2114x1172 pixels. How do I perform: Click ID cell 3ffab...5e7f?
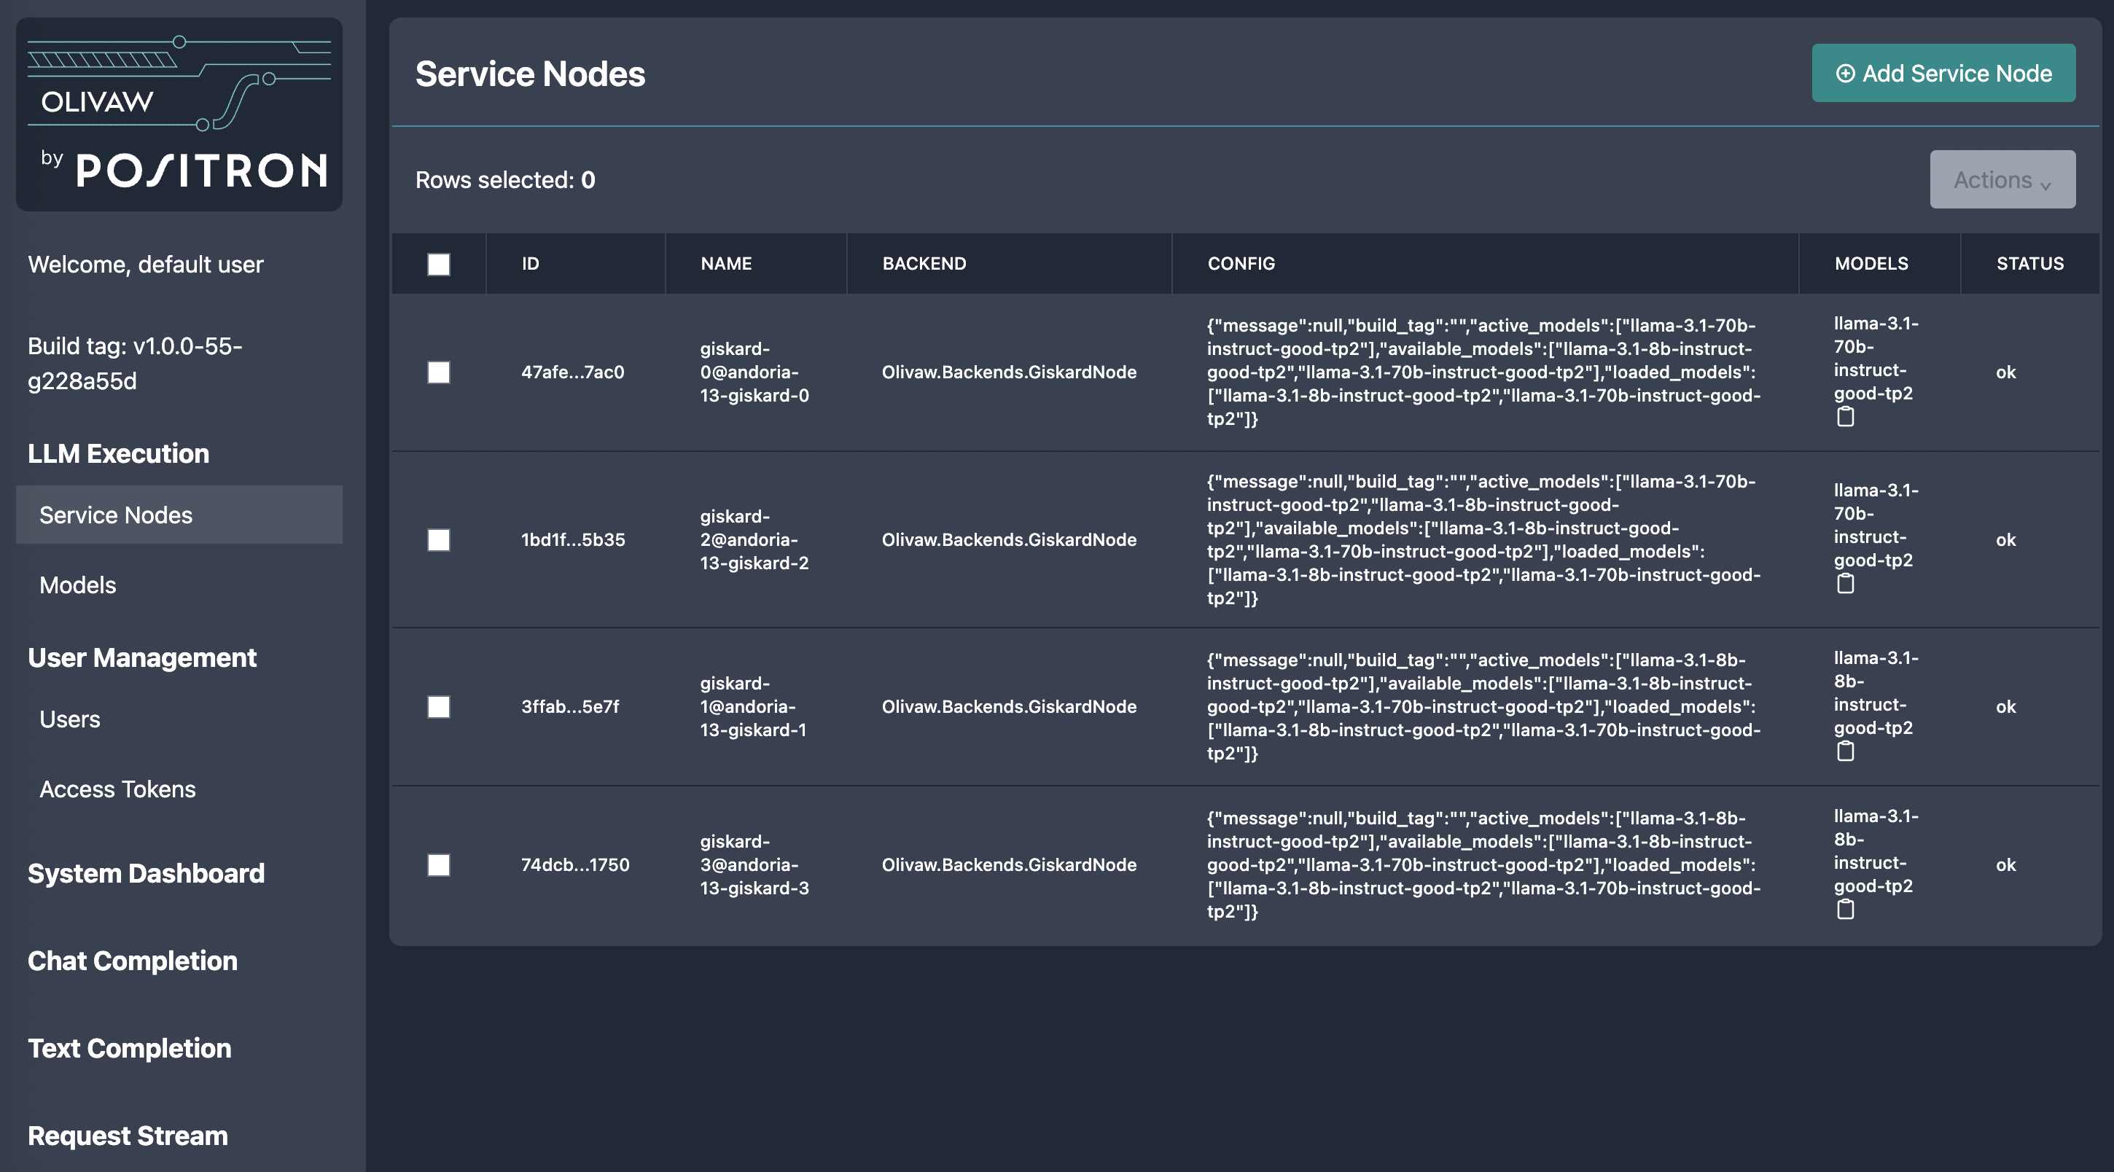coord(570,706)
